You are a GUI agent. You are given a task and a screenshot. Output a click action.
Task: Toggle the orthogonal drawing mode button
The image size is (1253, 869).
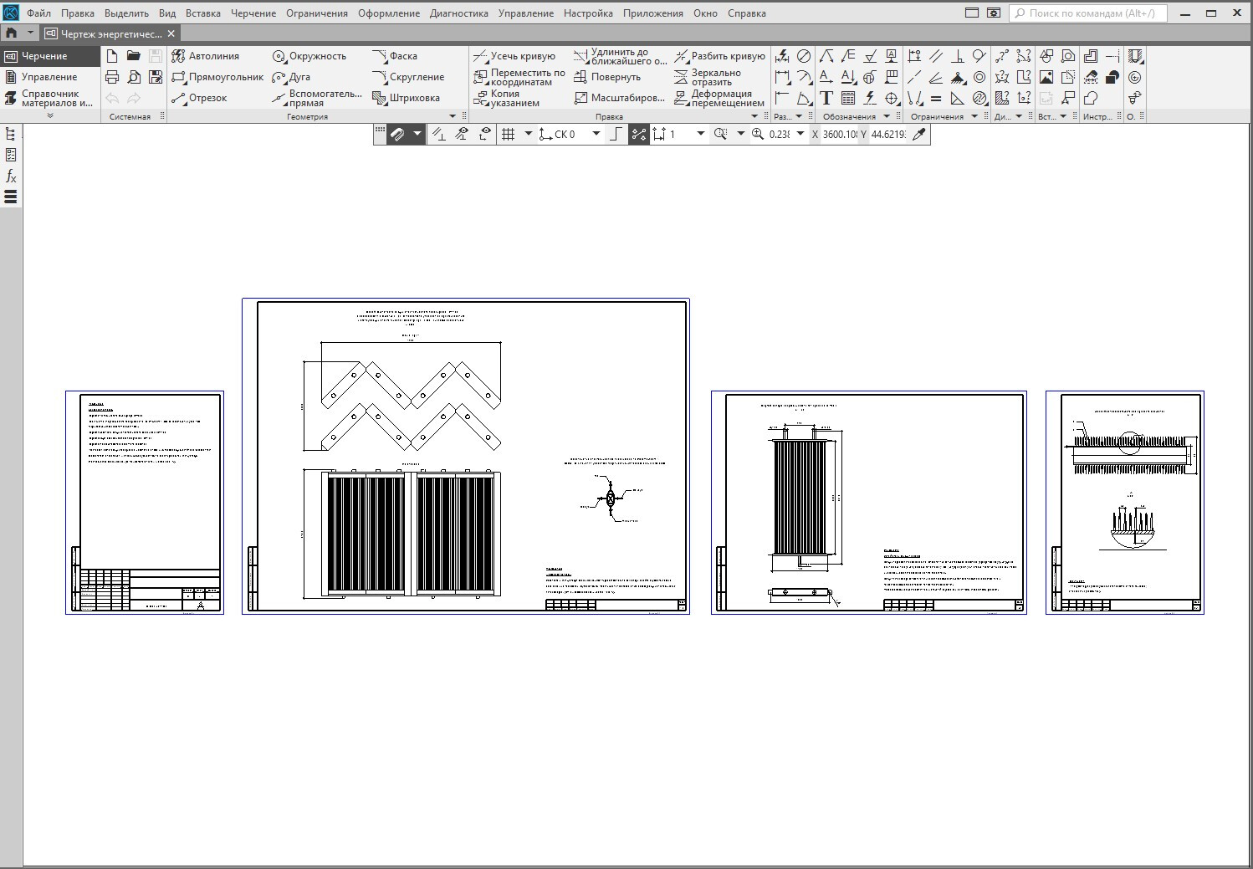click(616, 134)
